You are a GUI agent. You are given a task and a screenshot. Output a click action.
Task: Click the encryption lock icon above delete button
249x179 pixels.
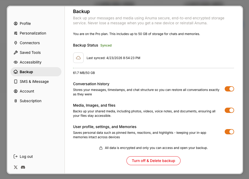[101, 148]
